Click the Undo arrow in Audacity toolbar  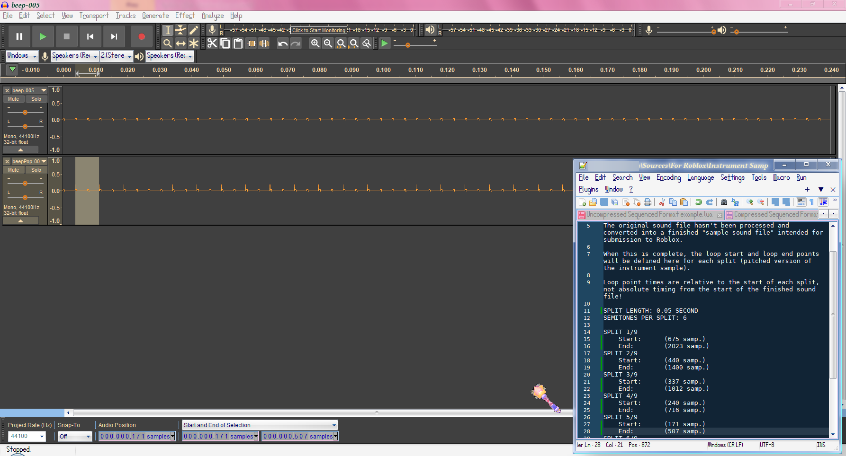[x=283, y=44]
